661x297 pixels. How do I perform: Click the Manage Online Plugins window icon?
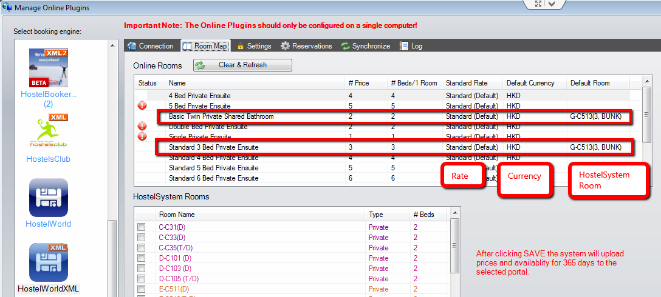tap(7, 7)
